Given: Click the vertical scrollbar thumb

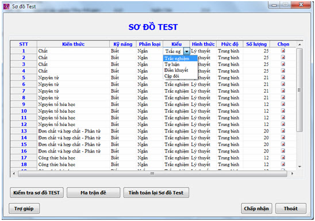Looking at the screenshot, I should 299,90.
